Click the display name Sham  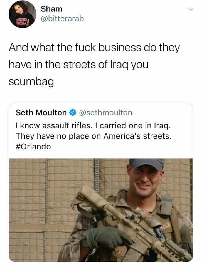pos(51,9)
